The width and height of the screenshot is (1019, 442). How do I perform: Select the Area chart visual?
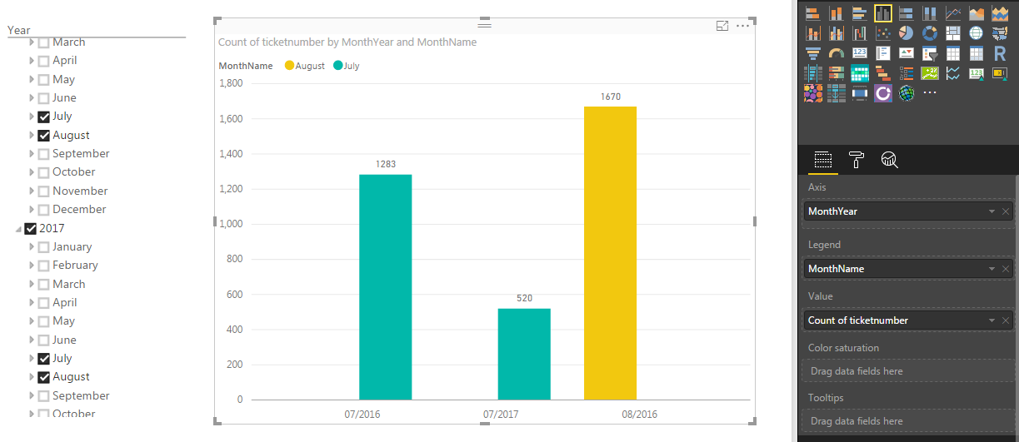(x=977, y=13)
